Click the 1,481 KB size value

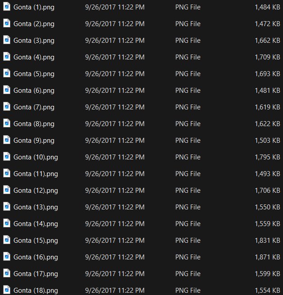click(267, 91)
